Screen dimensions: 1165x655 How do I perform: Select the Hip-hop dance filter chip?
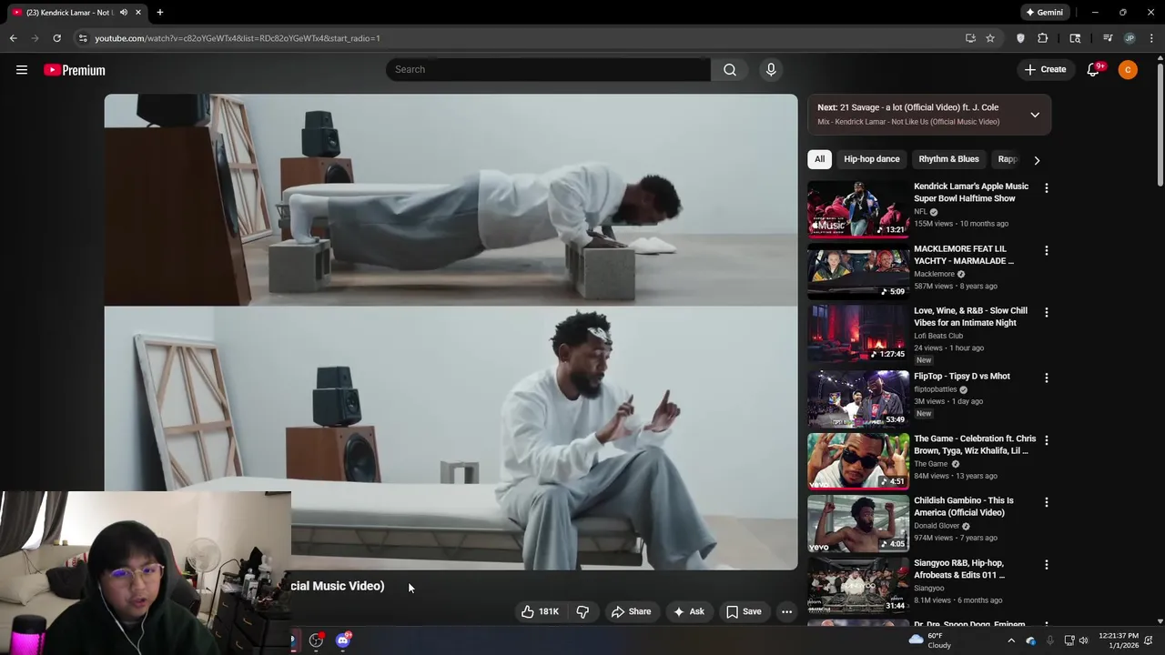pos(872,159)
